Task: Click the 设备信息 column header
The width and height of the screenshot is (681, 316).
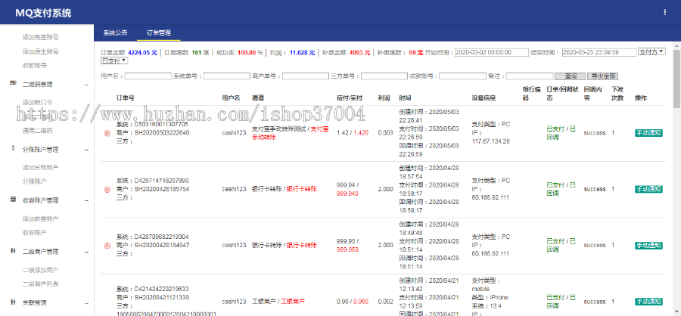Action: 484,98
